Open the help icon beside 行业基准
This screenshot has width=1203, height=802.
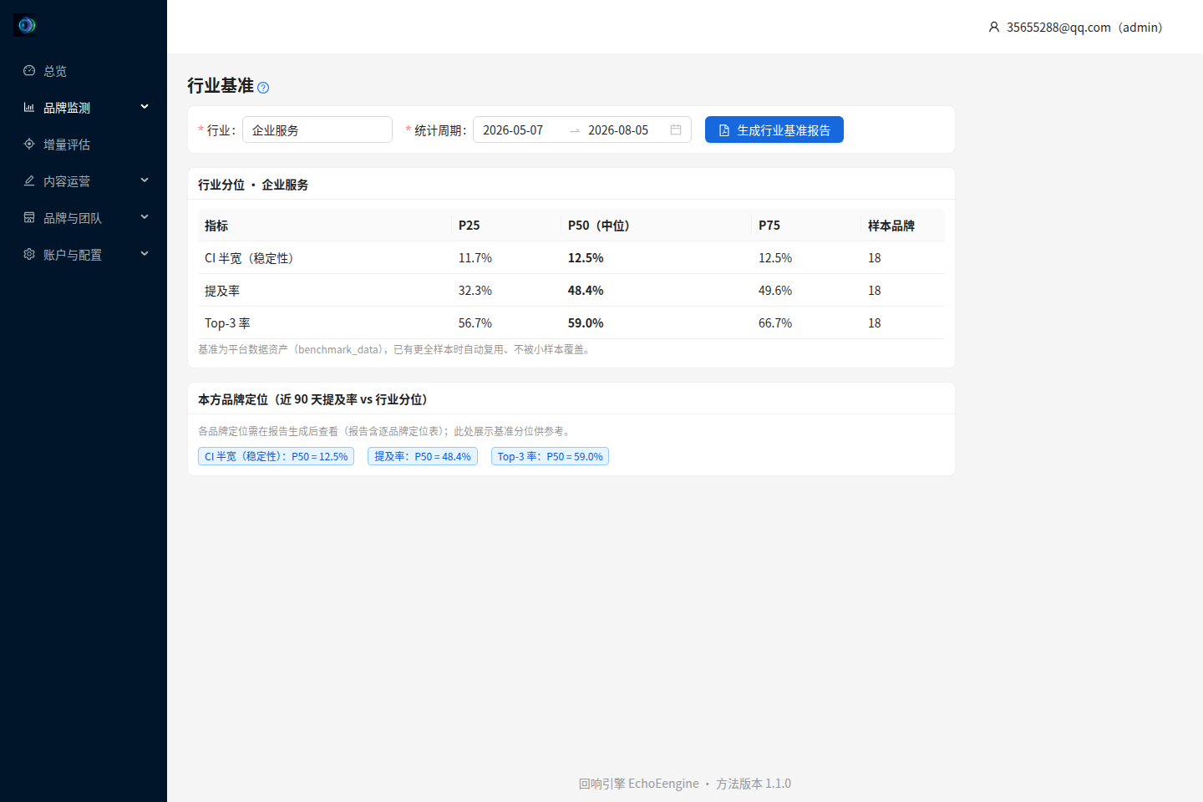[263, 88]
